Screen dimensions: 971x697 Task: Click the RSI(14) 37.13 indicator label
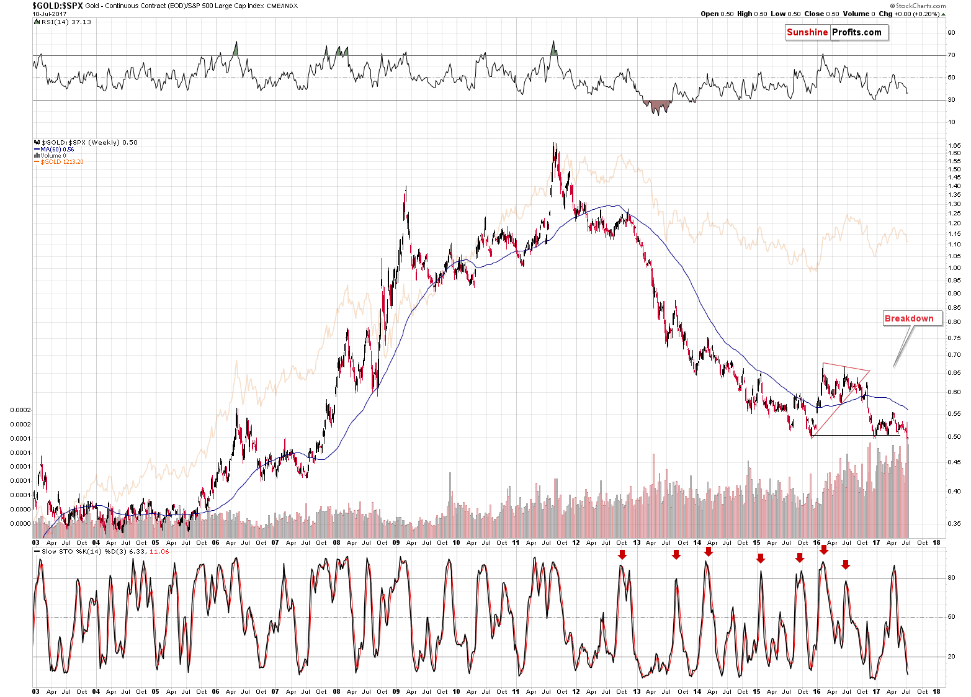tap(66, 22)
